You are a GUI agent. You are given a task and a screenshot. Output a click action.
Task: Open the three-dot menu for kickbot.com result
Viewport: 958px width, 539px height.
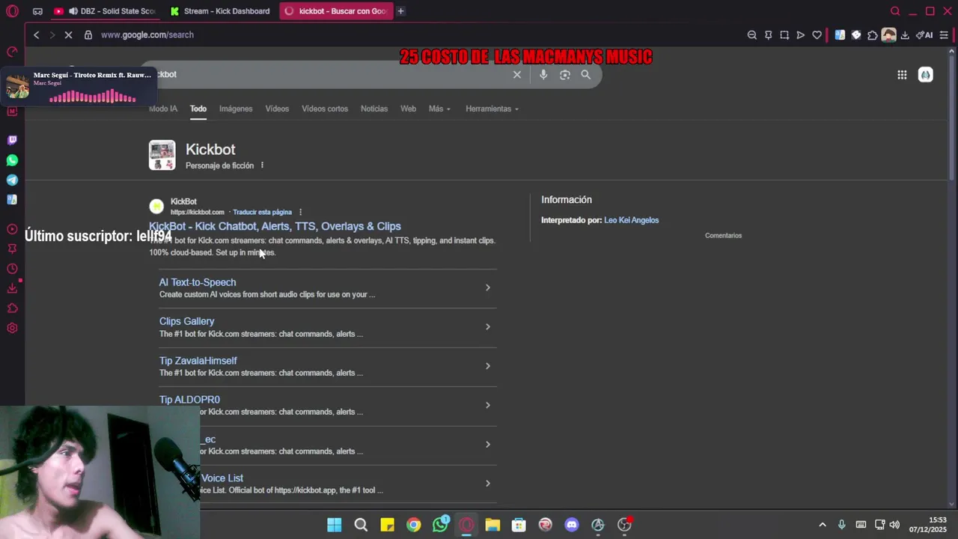(300, 212)
